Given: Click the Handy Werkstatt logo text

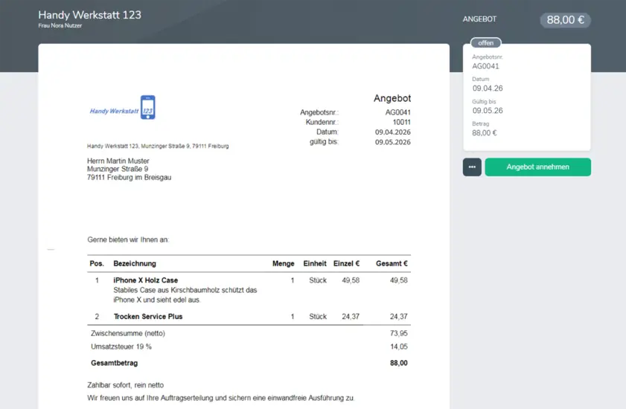Looking at the screenshot, I should tap(114, 111).
